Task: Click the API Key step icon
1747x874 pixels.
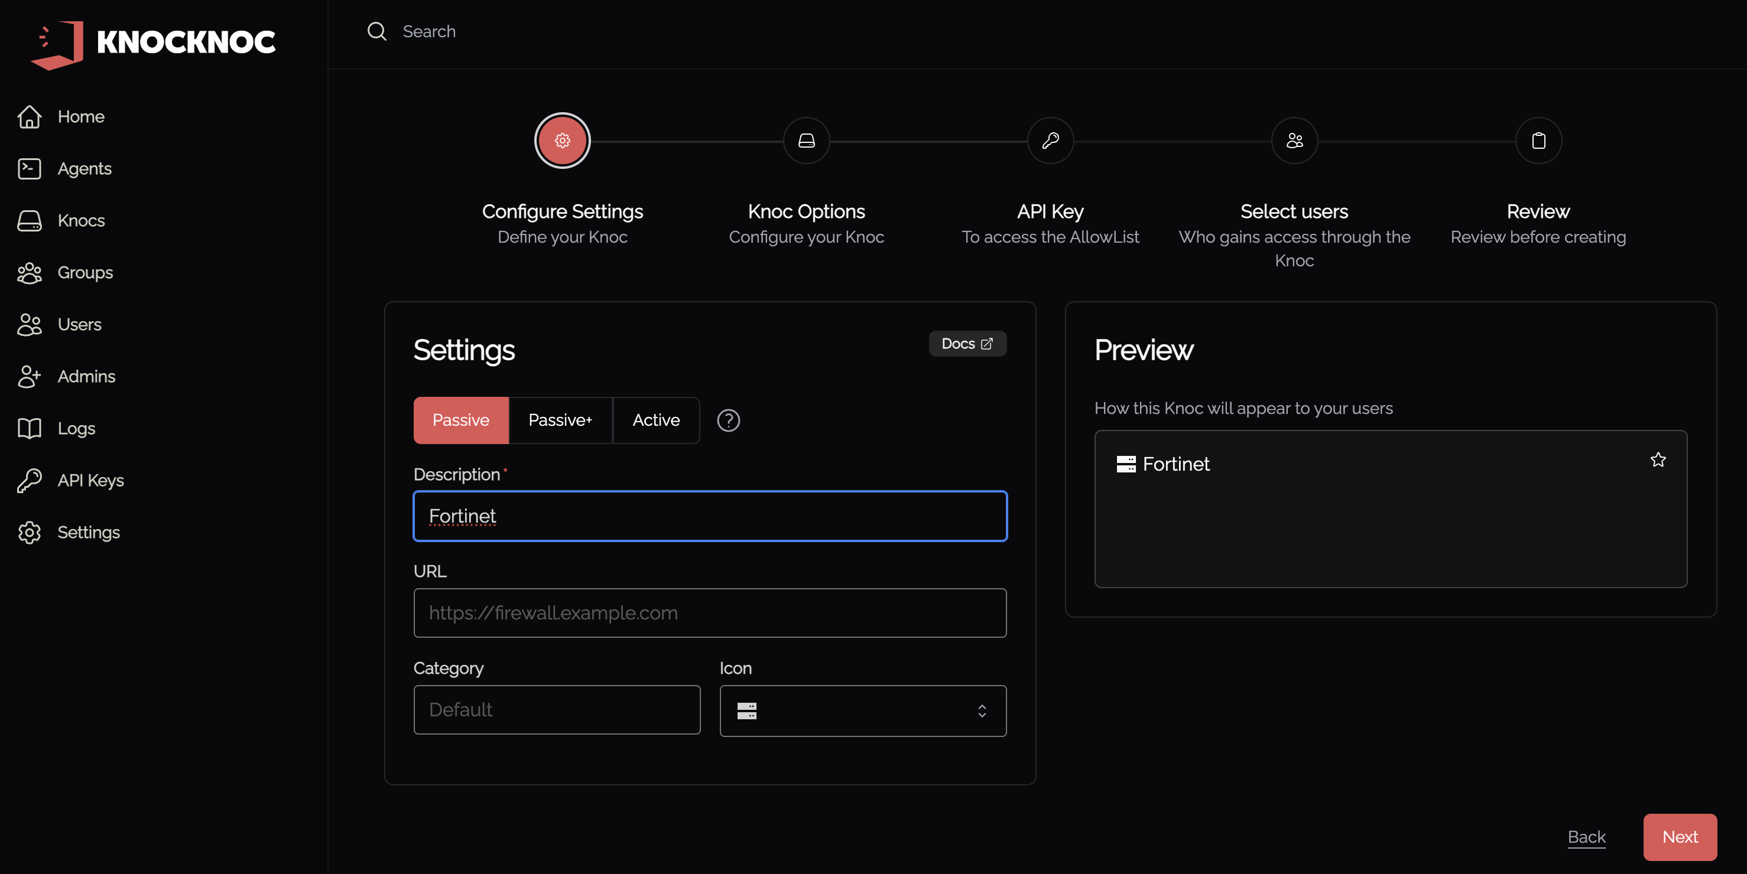Action: pos(1051,141)
